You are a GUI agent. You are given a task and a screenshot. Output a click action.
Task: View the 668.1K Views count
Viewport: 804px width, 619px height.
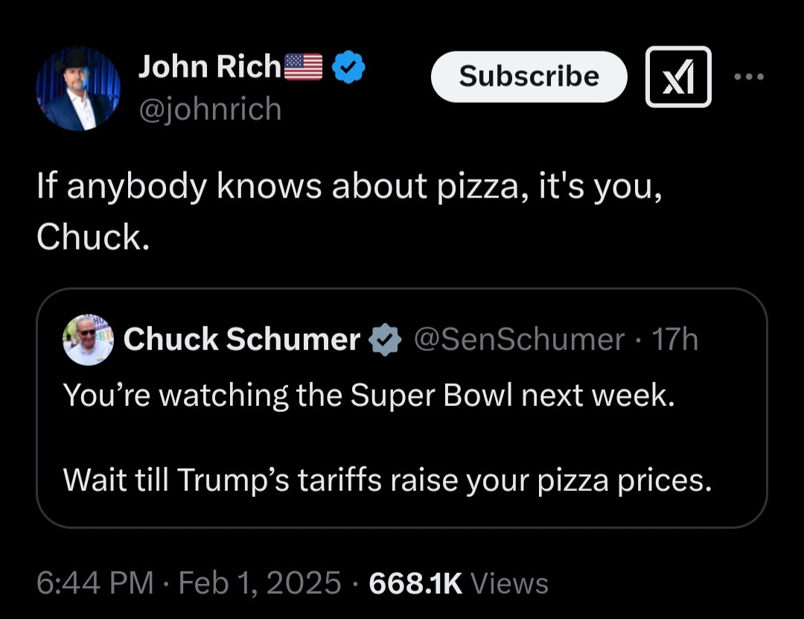pos(459,583)
